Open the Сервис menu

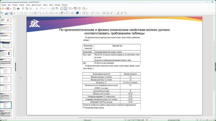(x=45, y=5)
